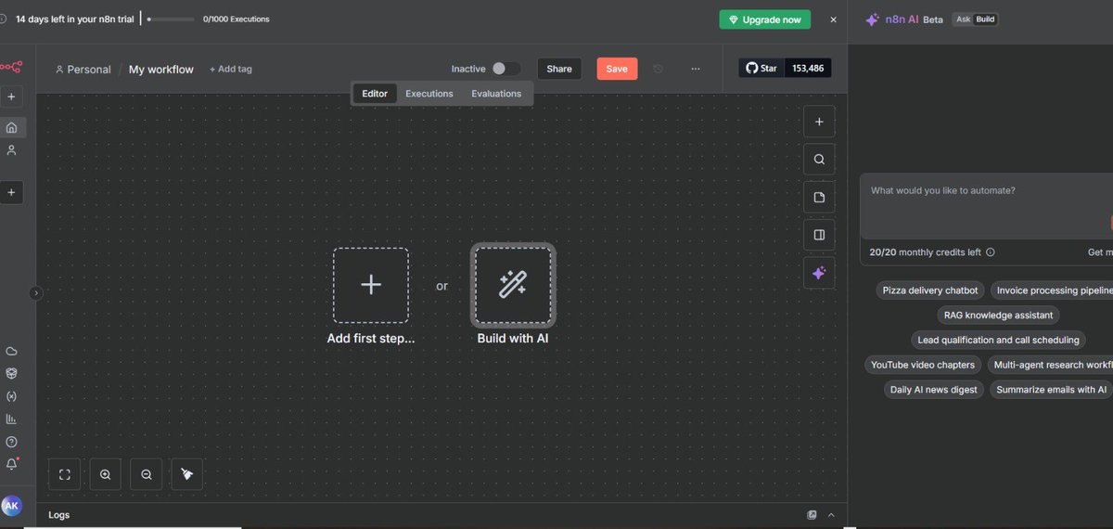The width and height of the screenshot is (1113, 529).
Task: Open the Personal breadcrumb link
Action: [x=83, y=70]
